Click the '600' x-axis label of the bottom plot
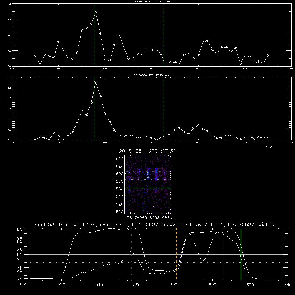 click(213, 285)
